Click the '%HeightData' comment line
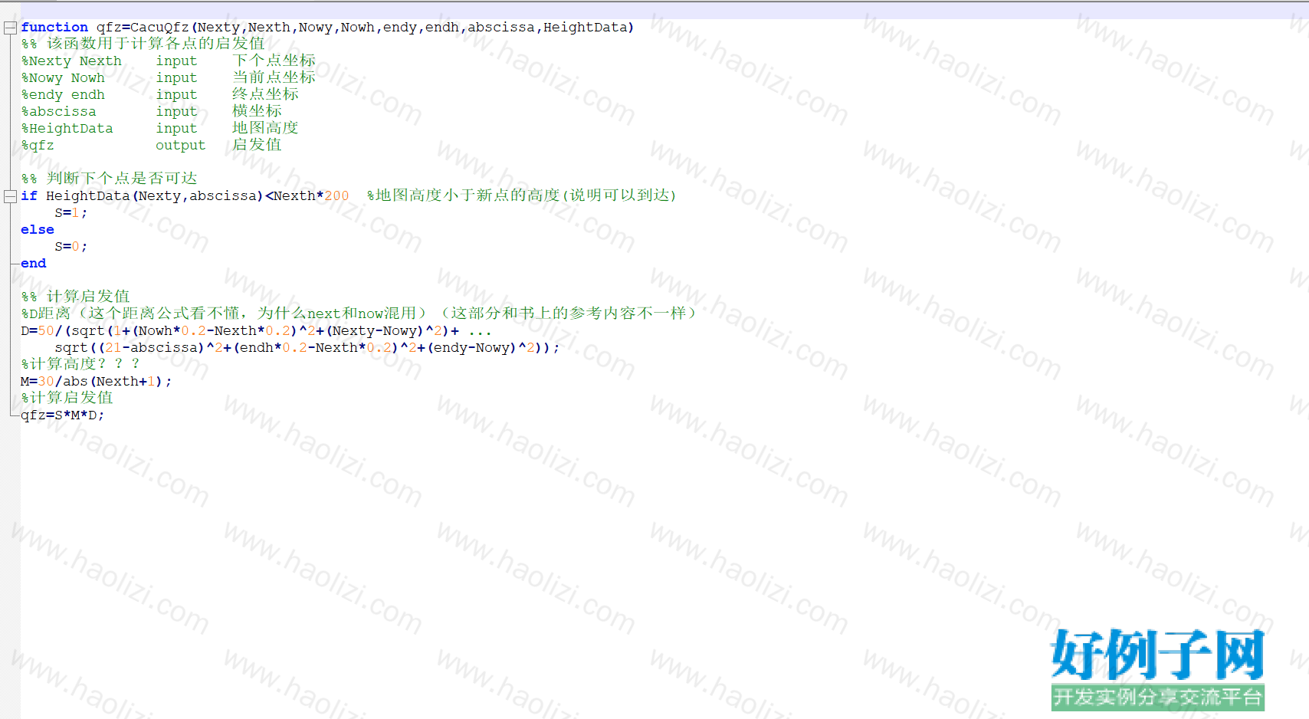 tap(160, 128)
